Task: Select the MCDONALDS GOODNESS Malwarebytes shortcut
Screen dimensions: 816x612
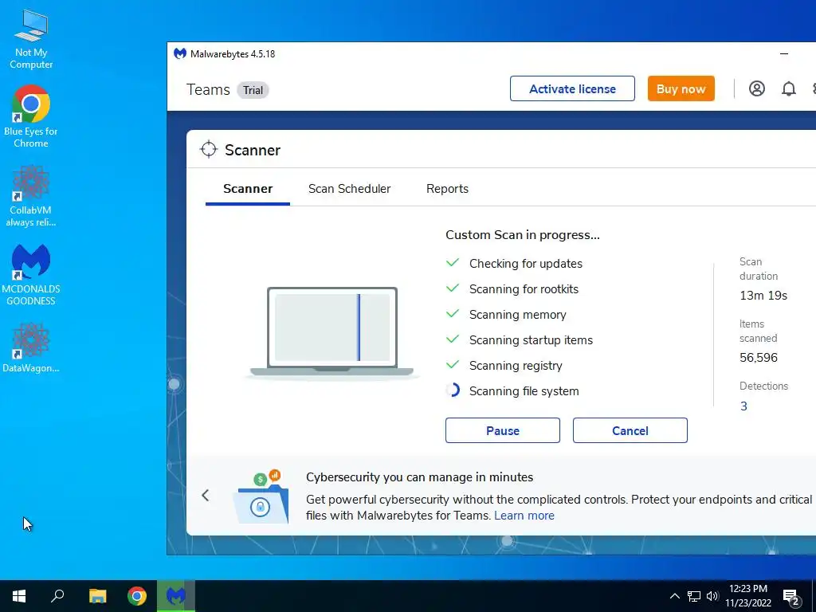Action: pyautogui.click(x=31, y=275)
